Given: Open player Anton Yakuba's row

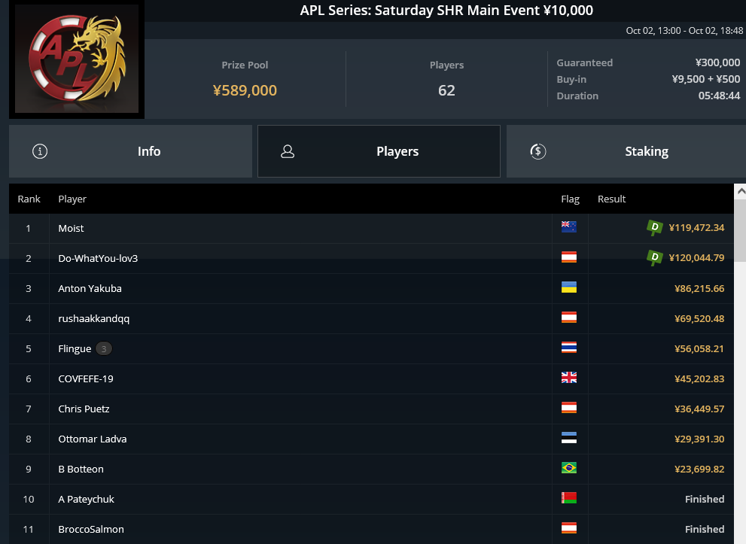Looking at the screenshot, I should 371,289.
